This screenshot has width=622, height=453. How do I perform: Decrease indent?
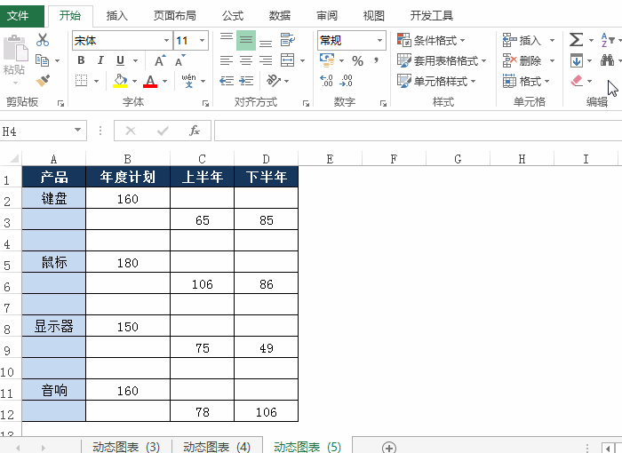(x=227, y=81)
